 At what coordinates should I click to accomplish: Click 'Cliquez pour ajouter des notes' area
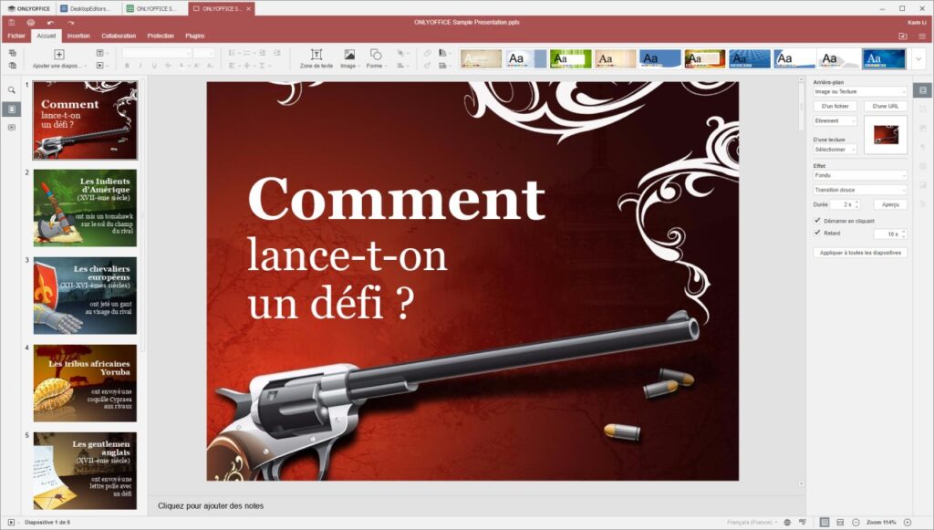[x=211, y=505]
